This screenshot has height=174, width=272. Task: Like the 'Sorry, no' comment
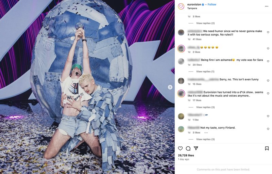(x=268, y=81)
